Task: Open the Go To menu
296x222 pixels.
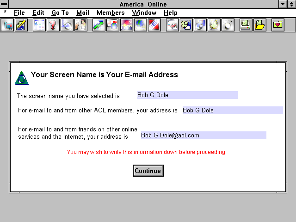Action: tap(60, 12)
